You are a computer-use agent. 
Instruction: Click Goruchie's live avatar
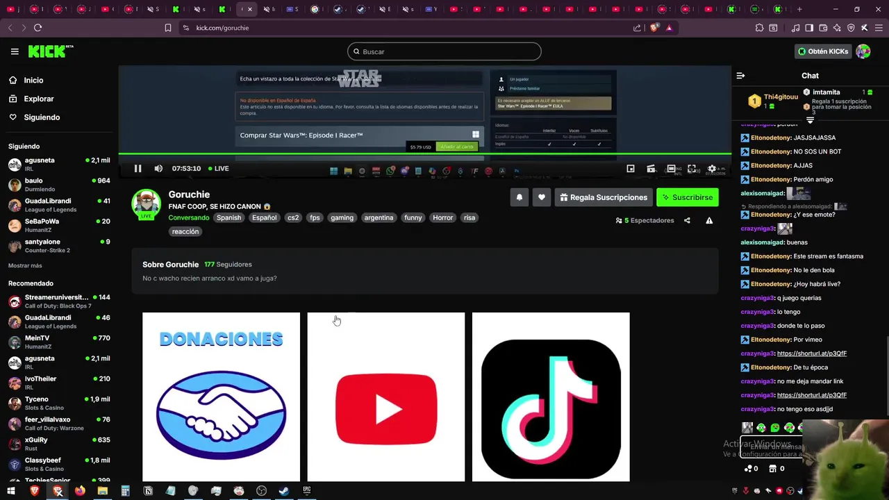tap(147, 204)
